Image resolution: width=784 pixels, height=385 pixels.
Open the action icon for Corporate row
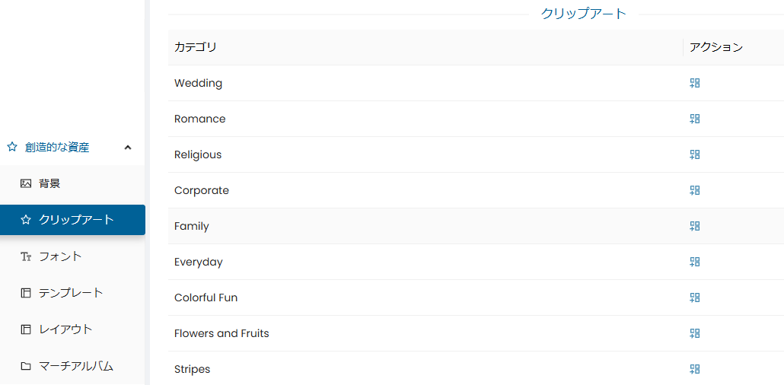pos(694,190)
